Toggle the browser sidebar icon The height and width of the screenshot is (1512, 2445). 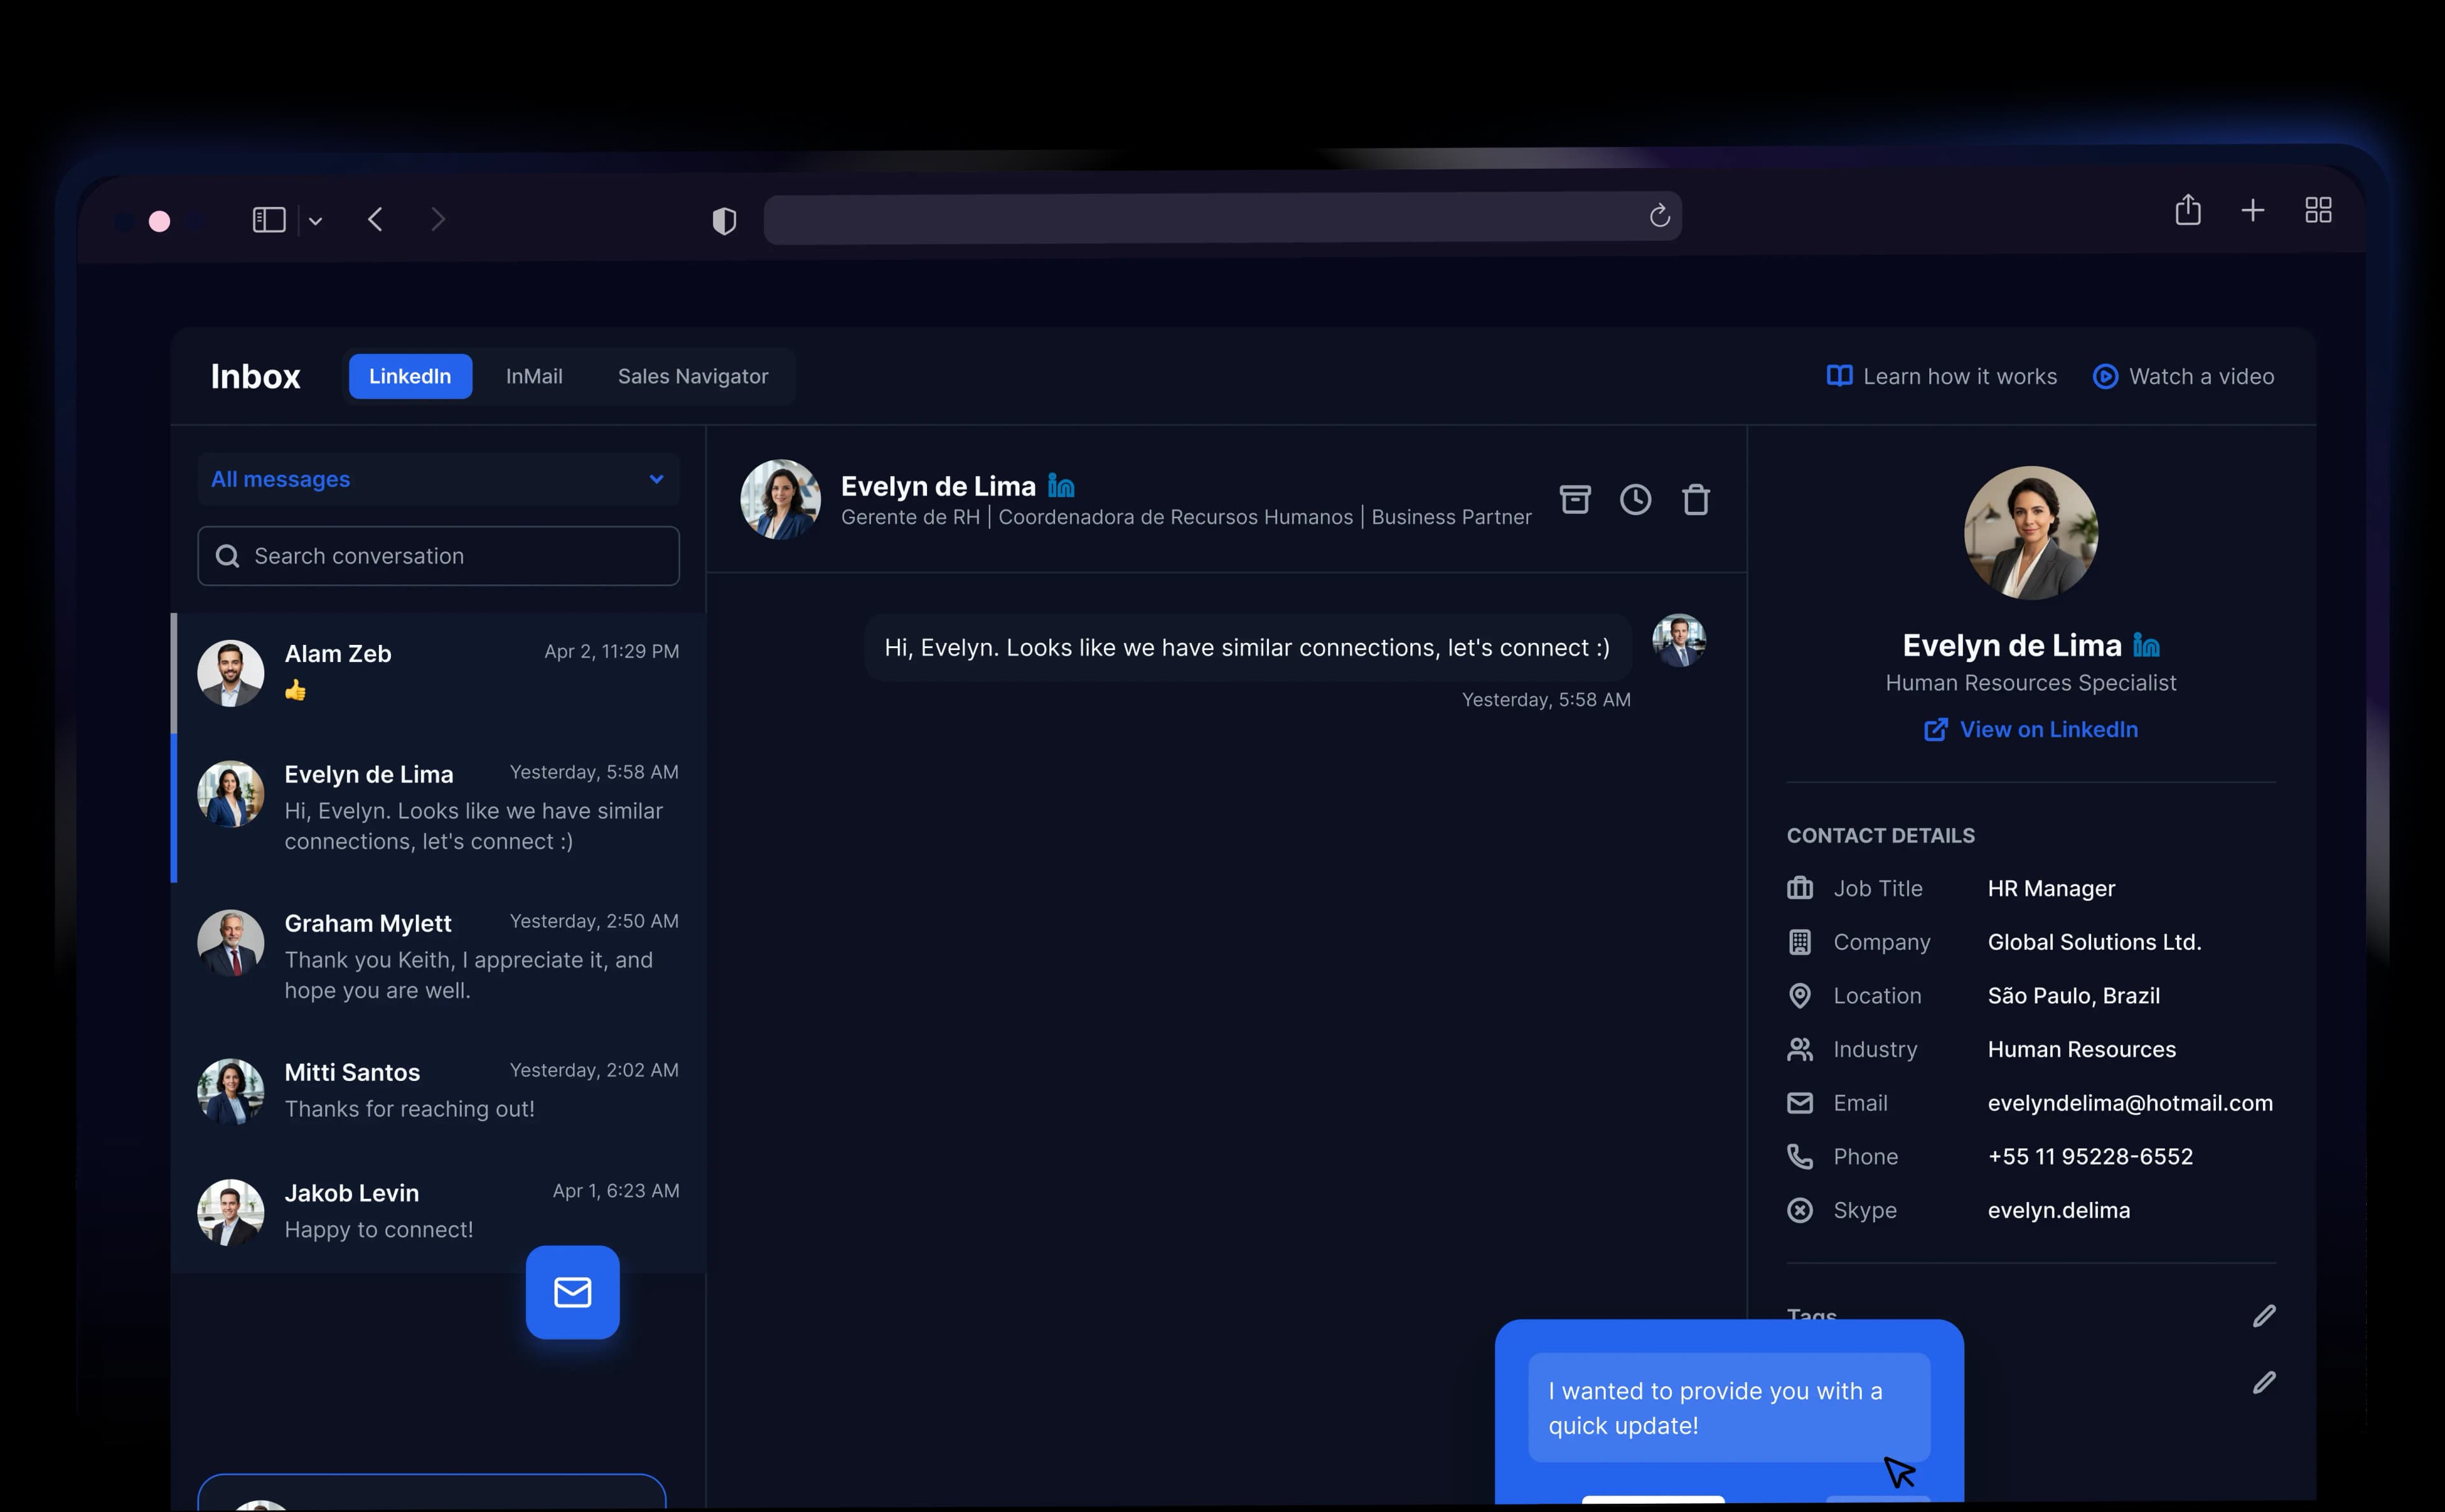click(269, 220)
